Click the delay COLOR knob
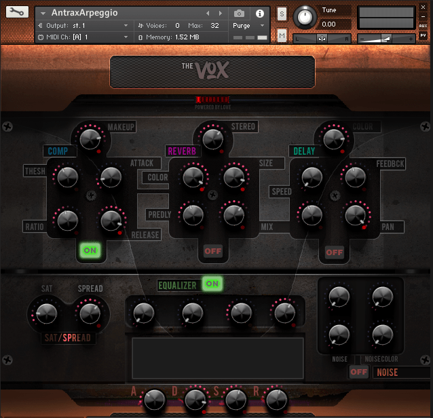Viewport: 433px width, 418px height. 334,139
